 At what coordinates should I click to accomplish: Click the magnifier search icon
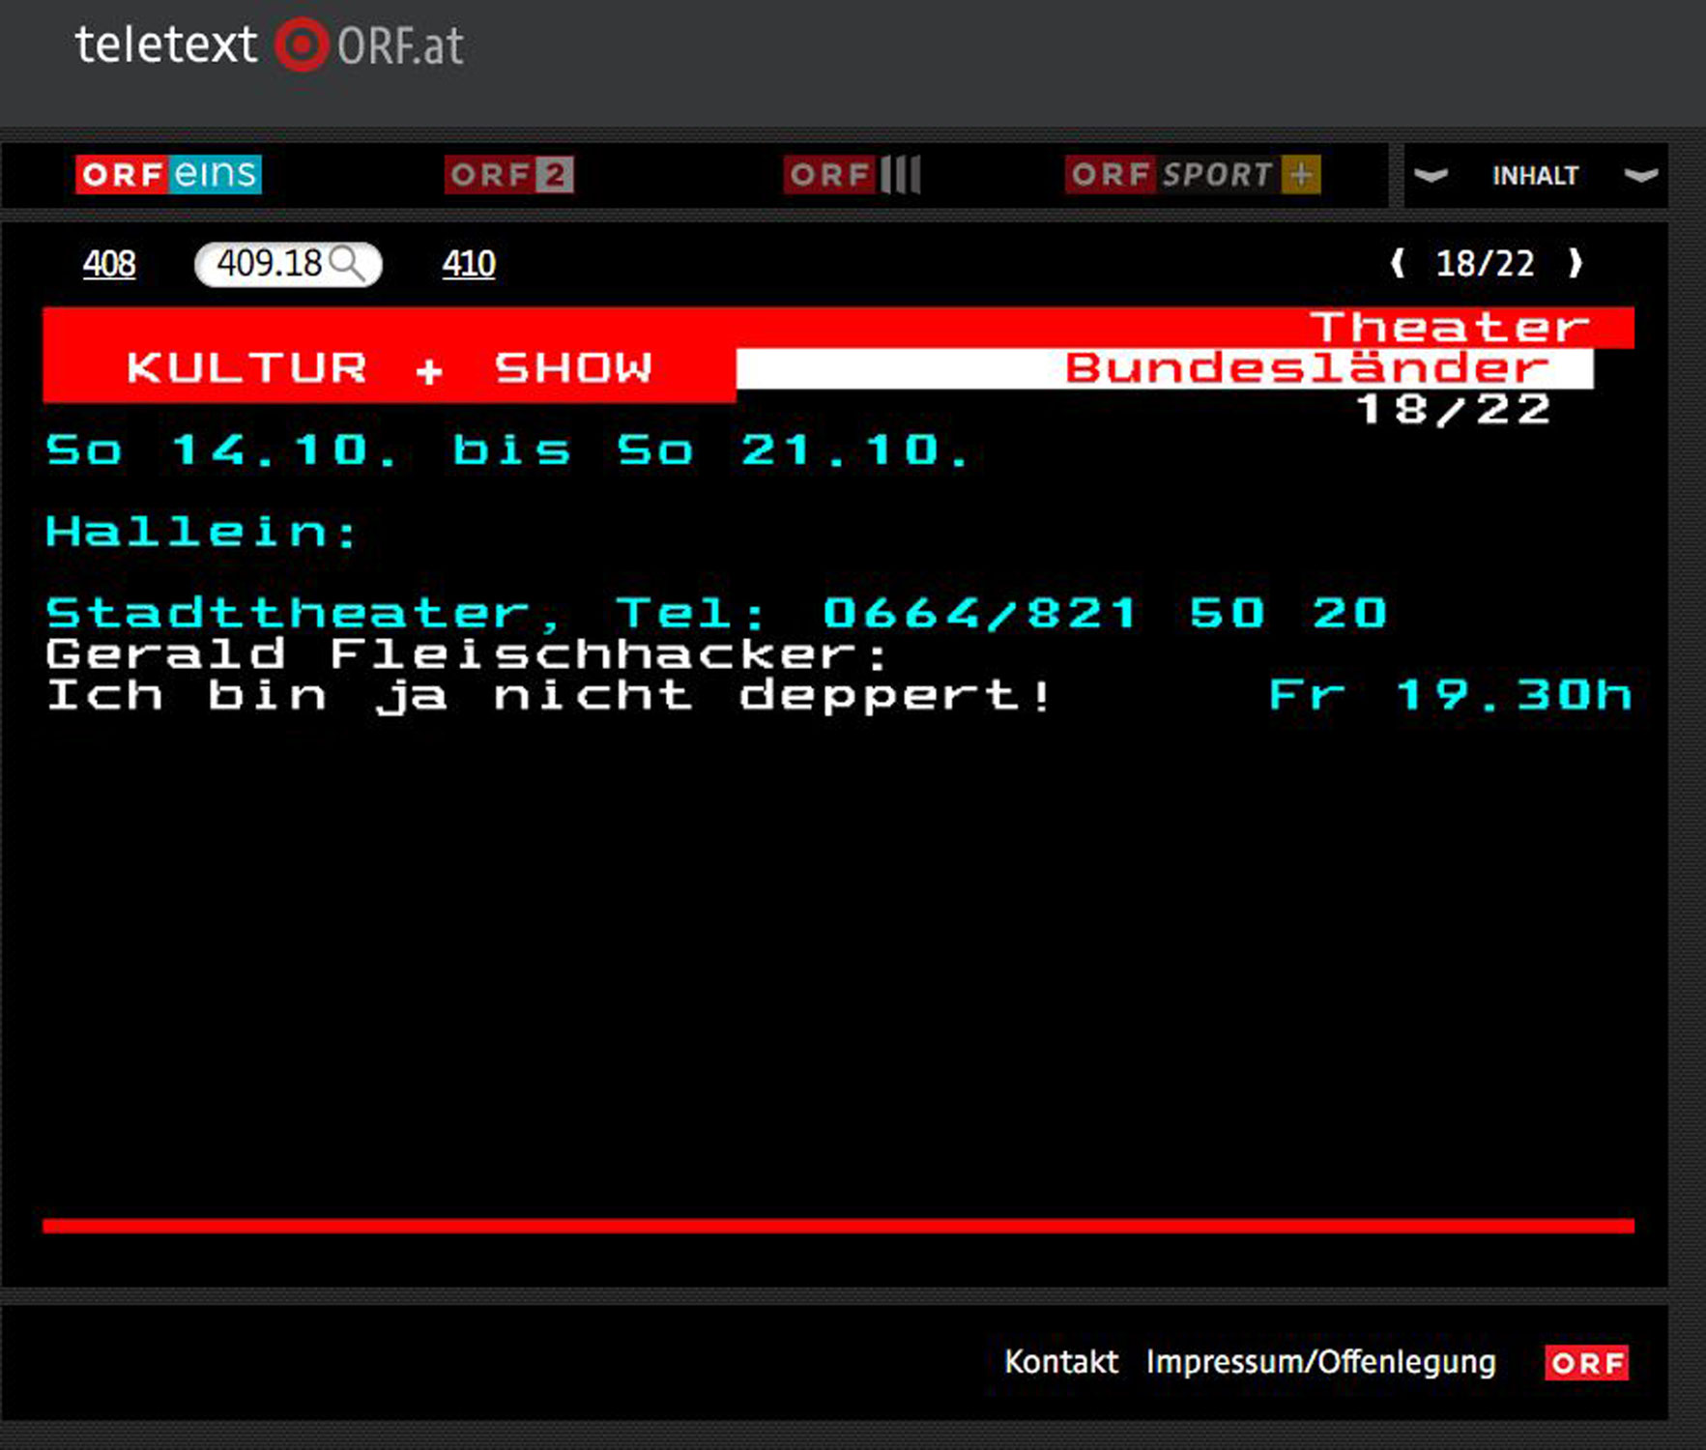pyautogui.click(x=348, y=263)
